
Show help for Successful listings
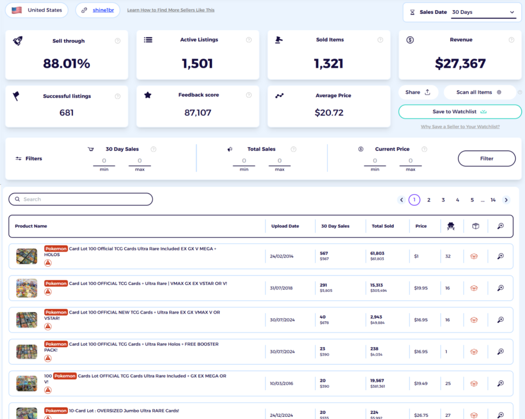pyautogui.click(x=117, y=96)
